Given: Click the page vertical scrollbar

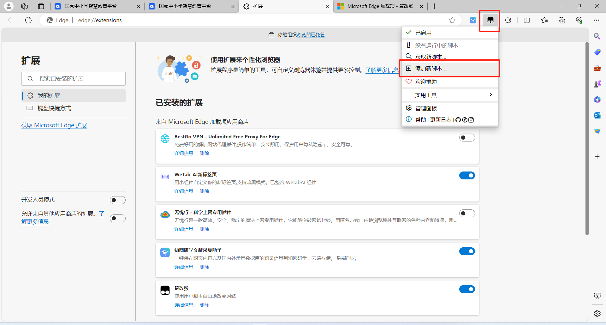Looking at the screenshot, I should click(587, 139).
